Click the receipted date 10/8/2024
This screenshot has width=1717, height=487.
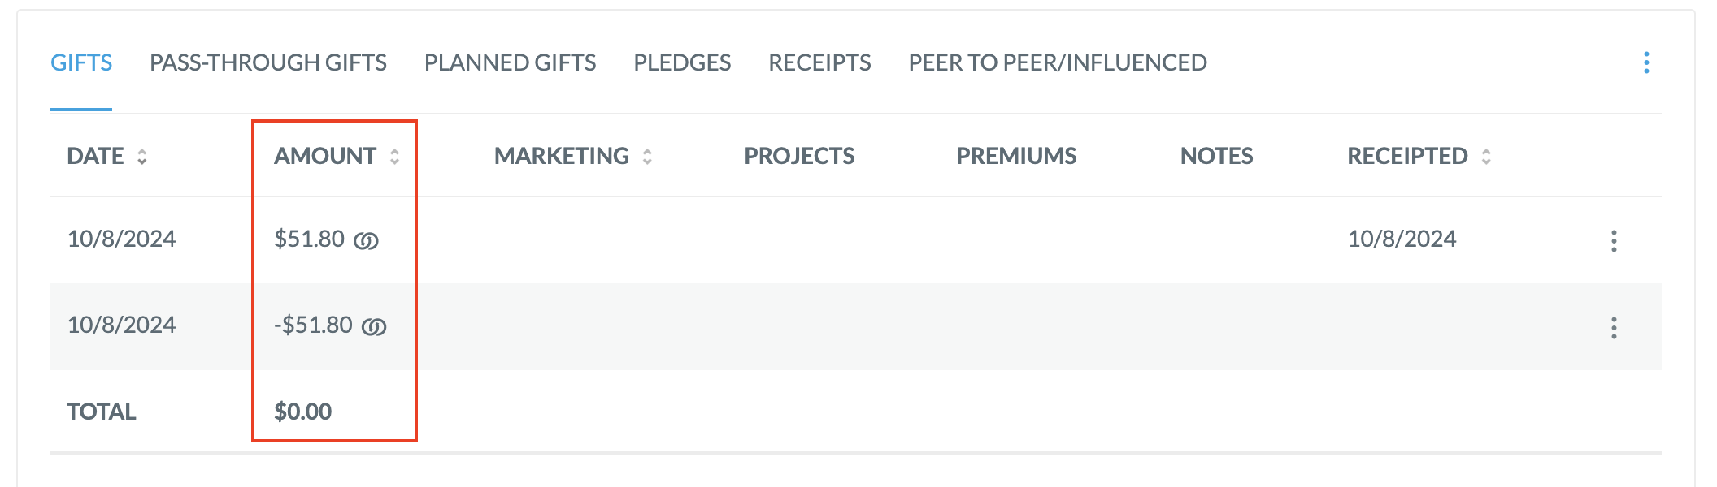[x=1402, y=239]
